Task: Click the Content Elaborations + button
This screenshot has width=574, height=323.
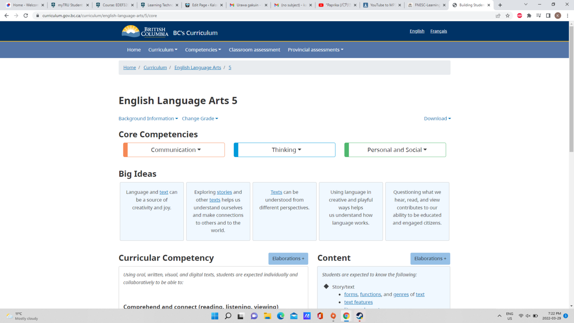Action: [x=430, y=258]
